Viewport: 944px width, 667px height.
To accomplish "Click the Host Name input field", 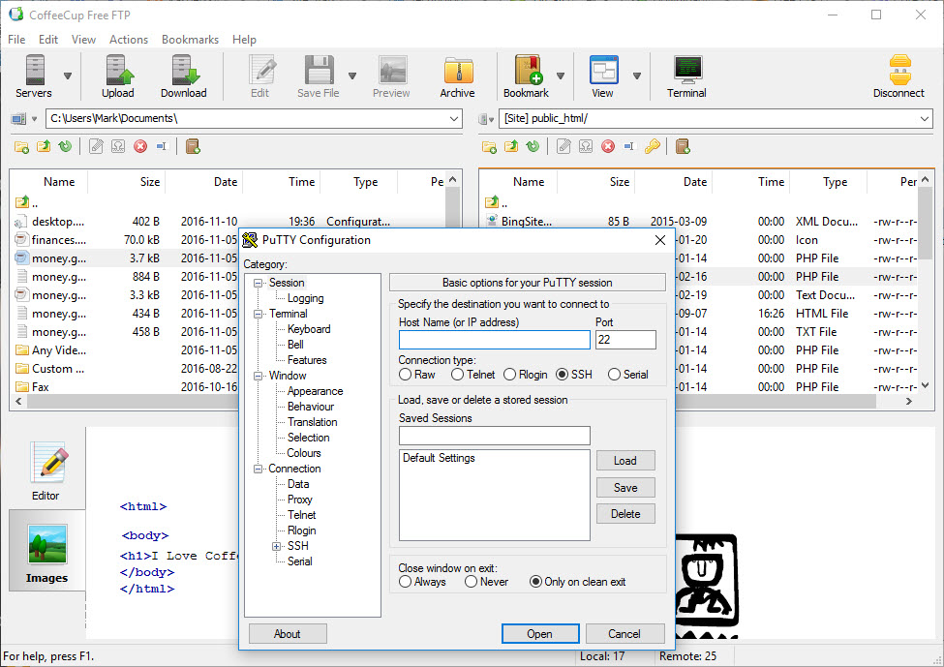I will 495,340.
